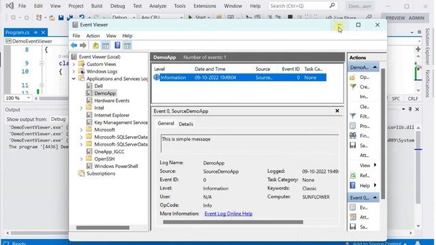Click the Find binoculars icon in Actions
This screenshot has height=245, width=436.
(x=353, y=135)
